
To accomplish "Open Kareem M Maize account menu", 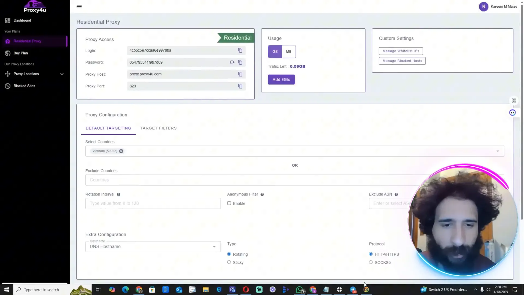I will tap(504, 7).
